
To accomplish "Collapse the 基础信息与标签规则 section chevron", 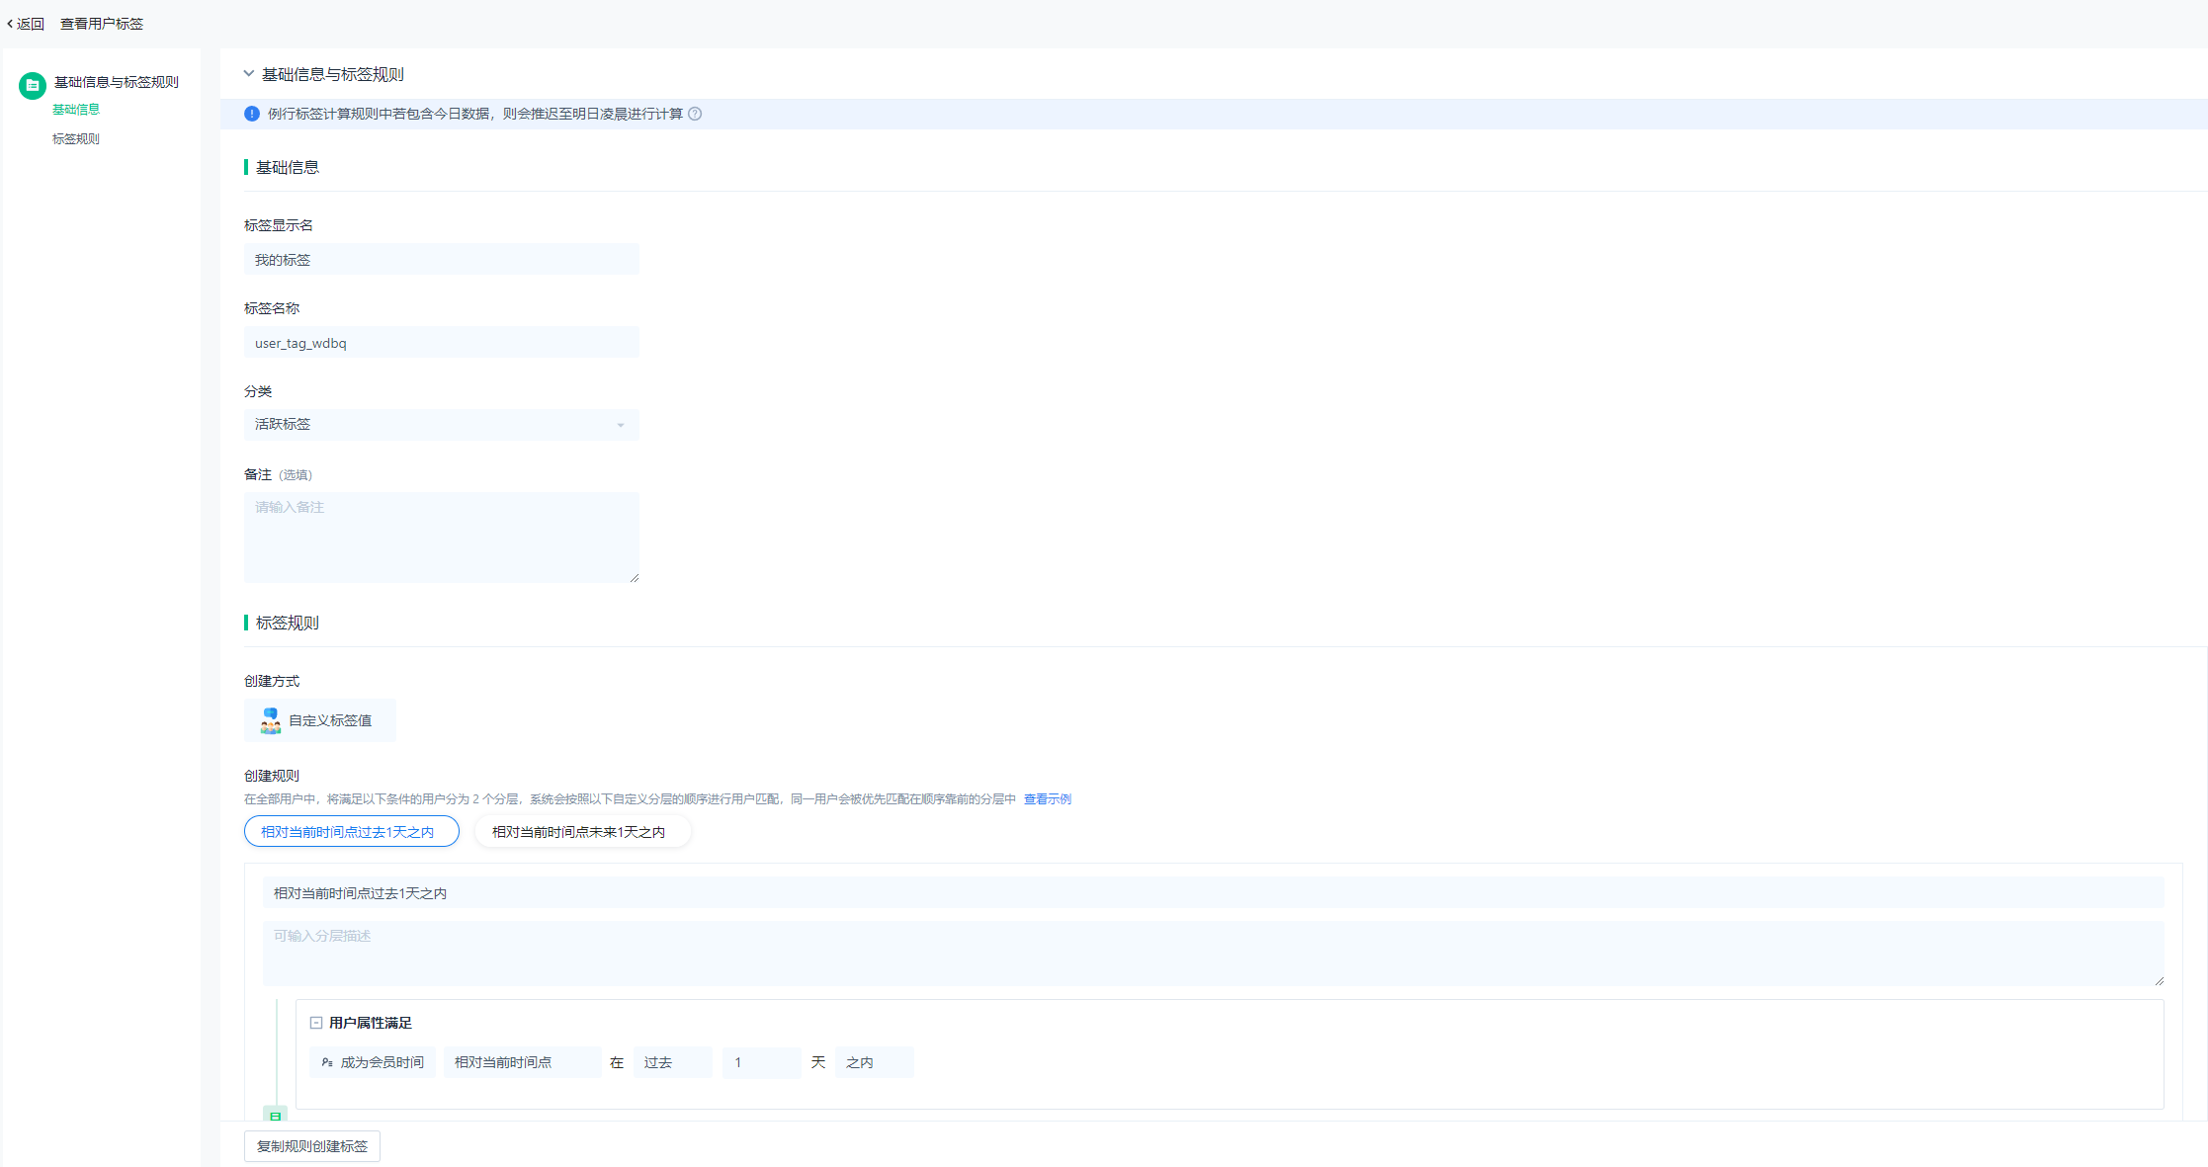I will point(249,74).
